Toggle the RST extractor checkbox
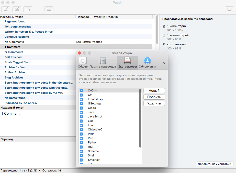This screenshot has width=236, height=173. (x=81, y=147)
